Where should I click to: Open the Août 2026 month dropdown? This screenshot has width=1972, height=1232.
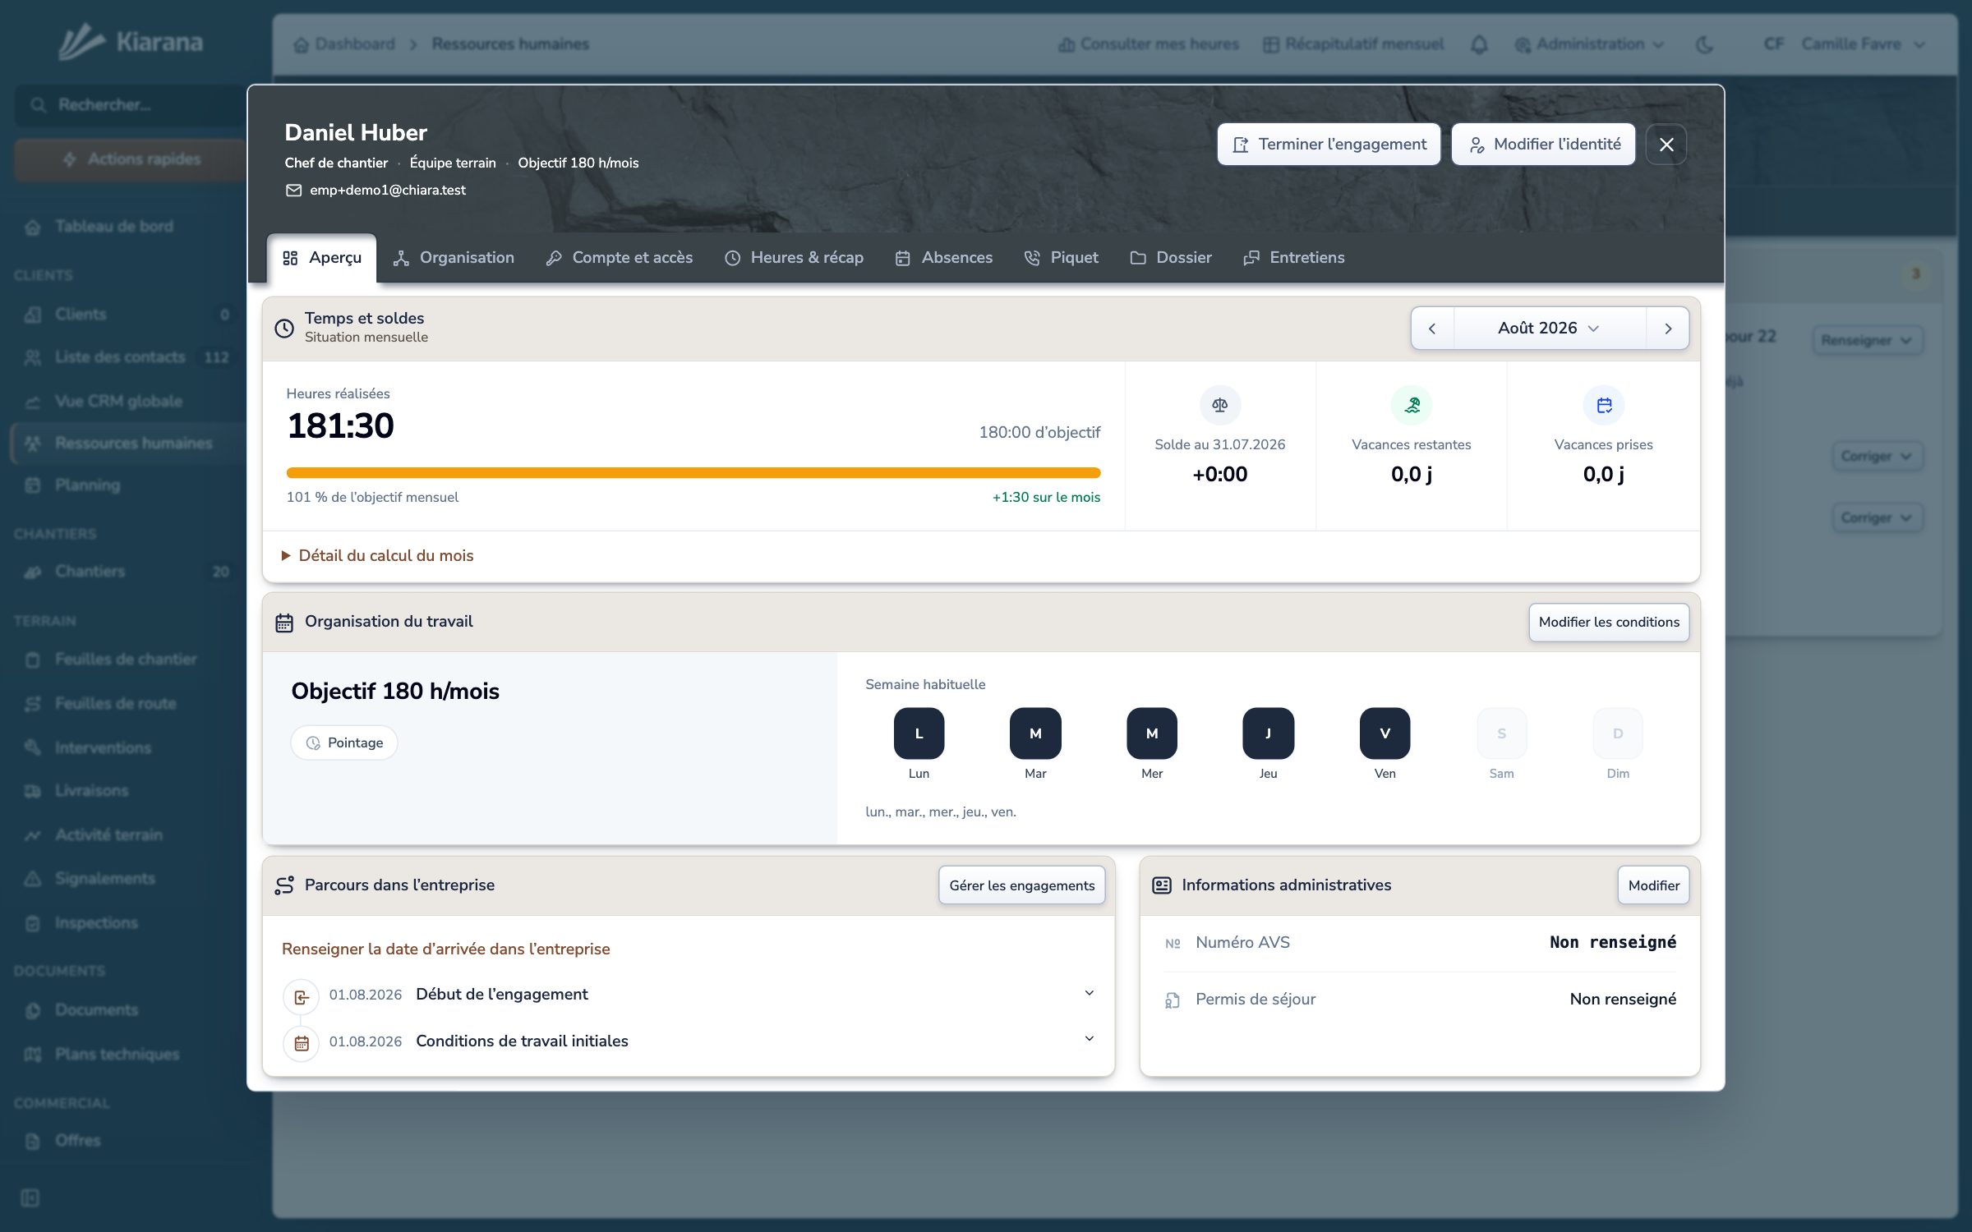[x=1550, y=328]
